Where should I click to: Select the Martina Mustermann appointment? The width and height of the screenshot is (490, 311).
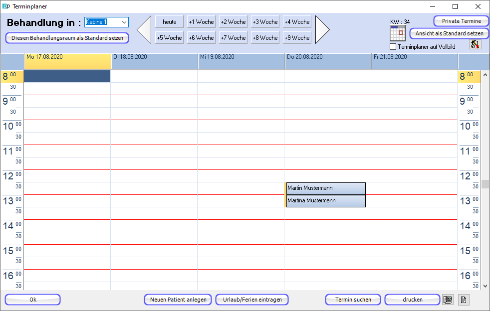point(326,201)
